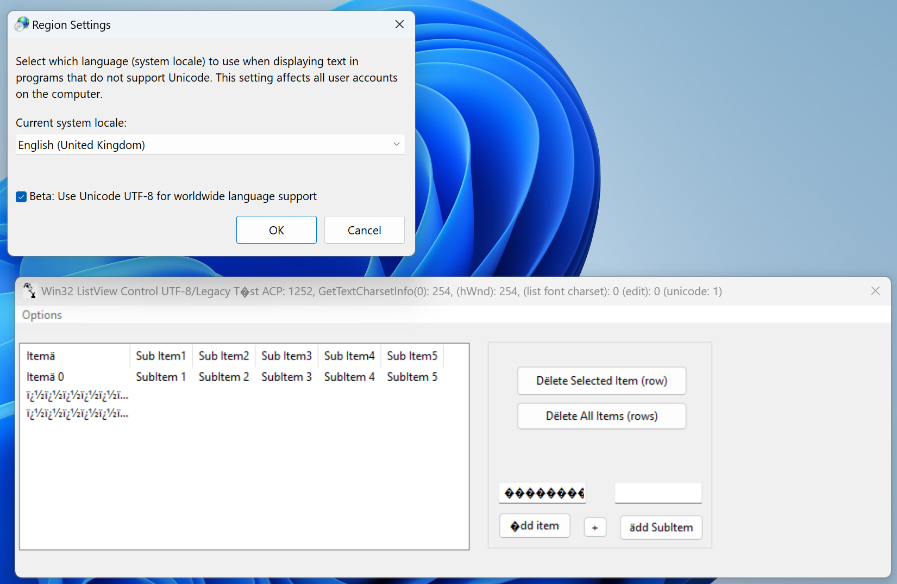Select the first garbled-text list row

[x=77, y=395]
